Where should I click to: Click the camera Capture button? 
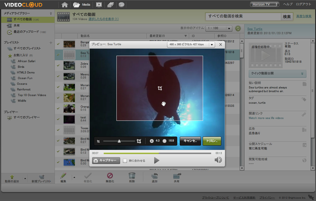tap(106, 161)
